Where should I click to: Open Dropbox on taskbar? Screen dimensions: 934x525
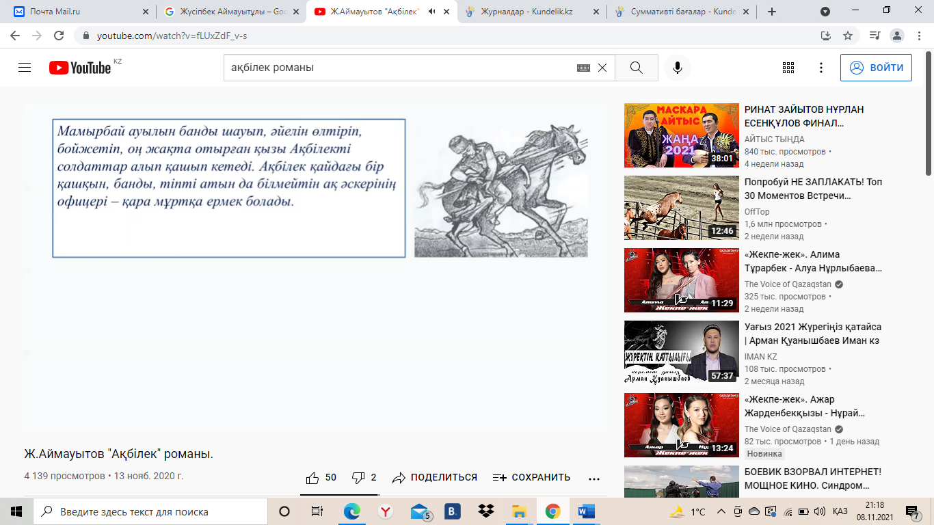click(x=486, y=511)
